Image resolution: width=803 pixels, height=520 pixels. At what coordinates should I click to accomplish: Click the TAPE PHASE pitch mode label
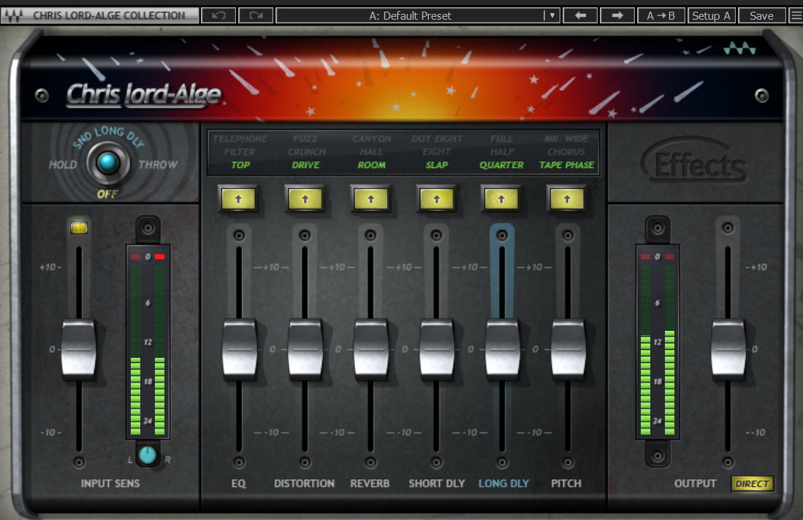(567, 165)
